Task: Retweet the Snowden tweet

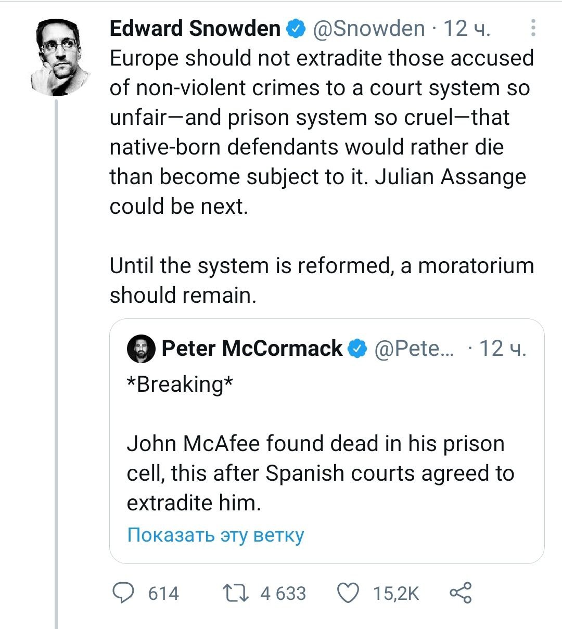Action: tap(235, 593)
